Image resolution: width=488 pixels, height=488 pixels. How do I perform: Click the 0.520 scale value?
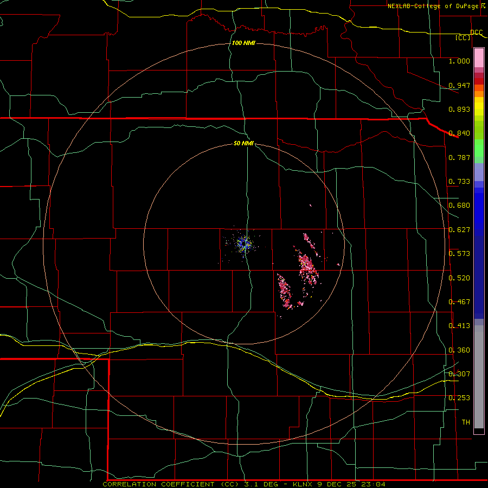point(459,278)
